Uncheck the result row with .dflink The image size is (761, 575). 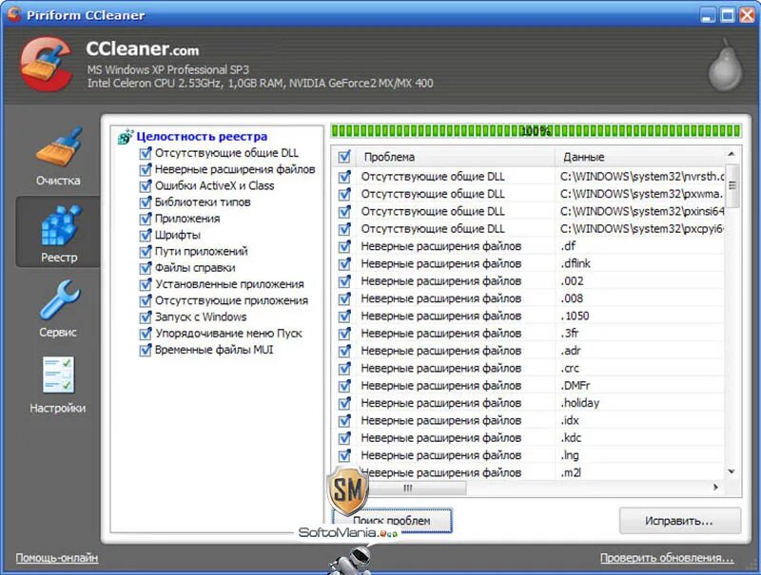(344, 264)
